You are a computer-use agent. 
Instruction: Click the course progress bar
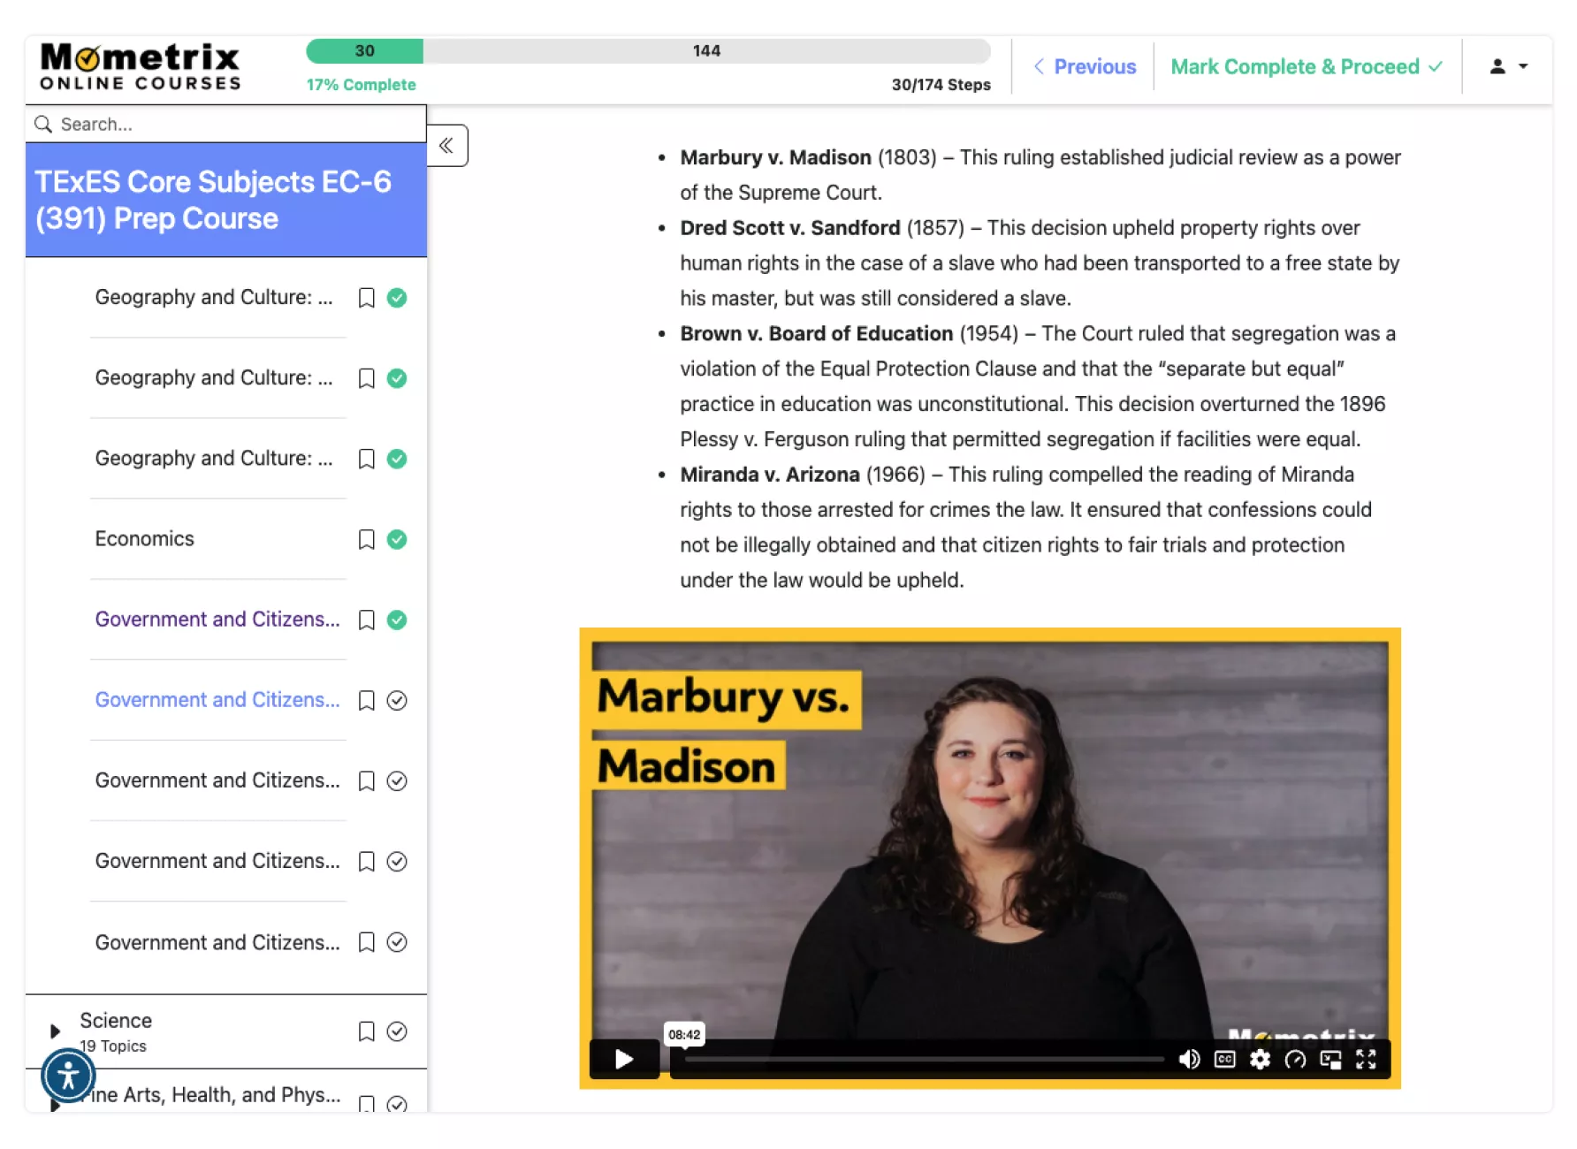point(648,51)
